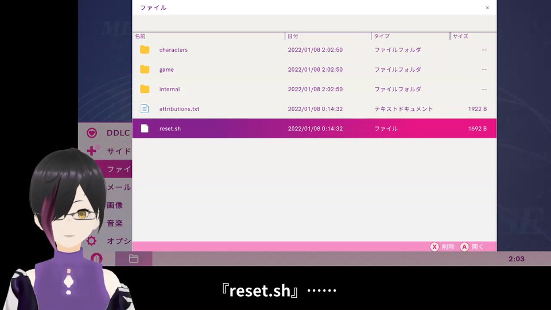Close the ファイル window
The image size is (551, 310).
487,7
